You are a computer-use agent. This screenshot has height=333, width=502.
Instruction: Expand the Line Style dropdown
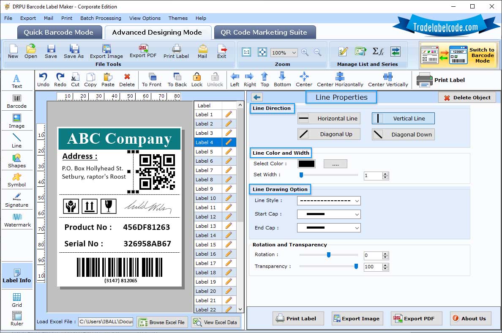tap(329, 201)
